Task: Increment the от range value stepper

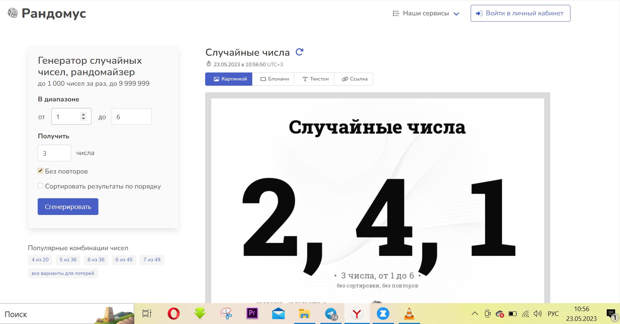Action: (83, 114)
